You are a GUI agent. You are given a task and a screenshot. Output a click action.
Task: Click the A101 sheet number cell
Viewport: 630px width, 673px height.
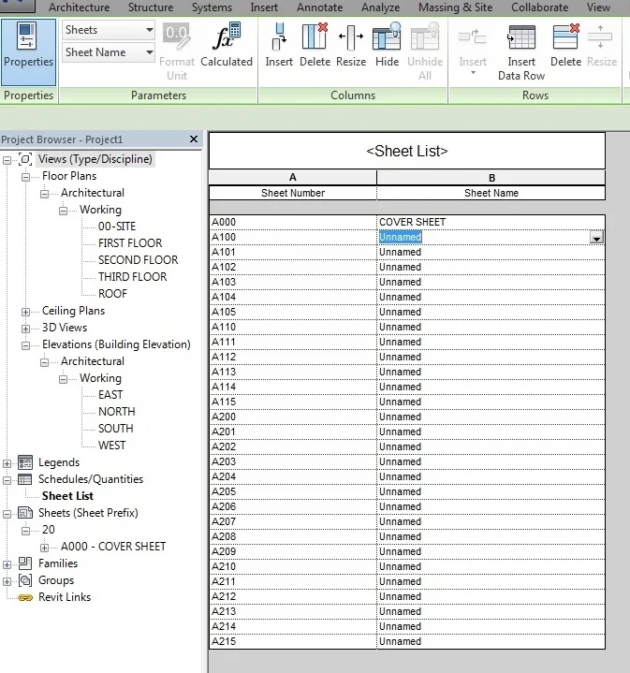[x=293, y=252]
